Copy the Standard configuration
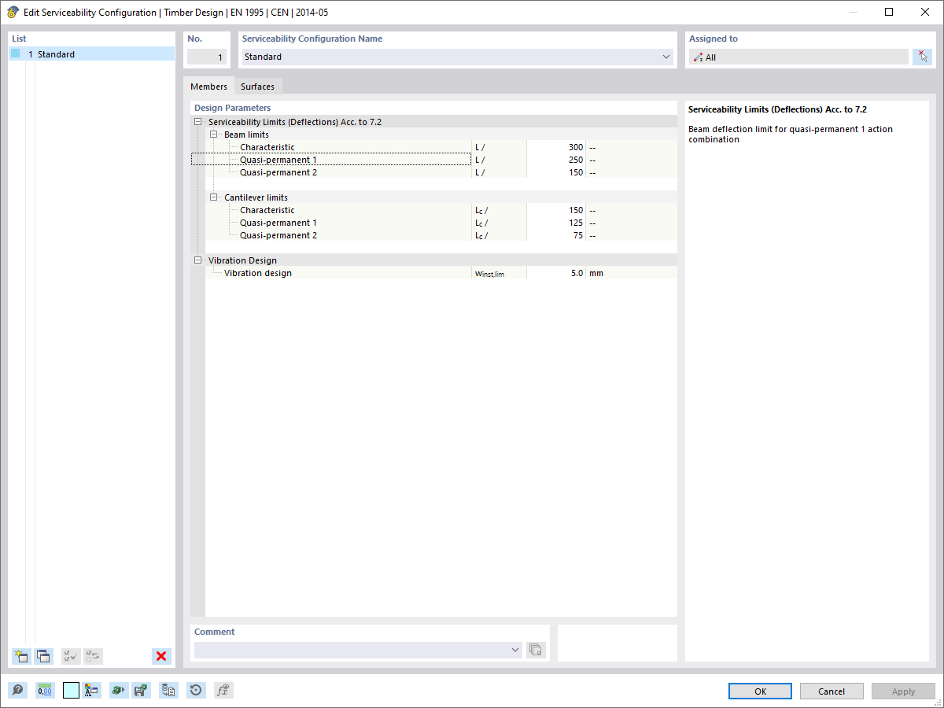This screenshot has width=944, height=708. pyautogui.click(x=42, y=656)
